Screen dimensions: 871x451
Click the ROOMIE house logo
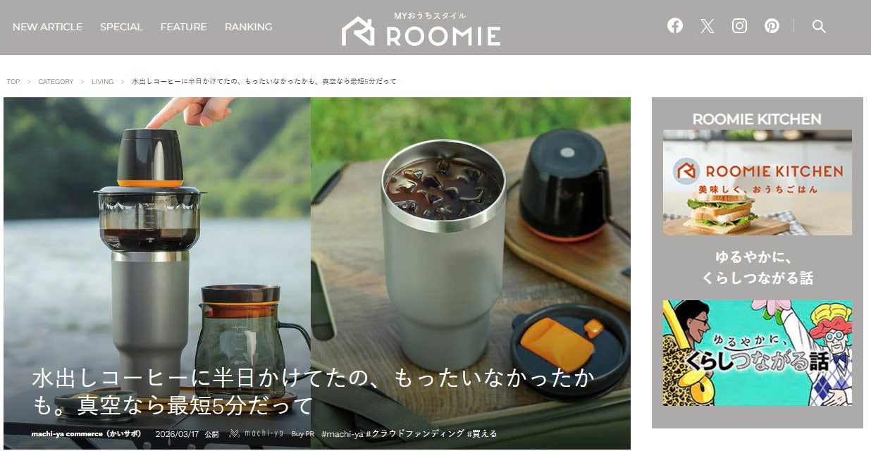(421, 30)
